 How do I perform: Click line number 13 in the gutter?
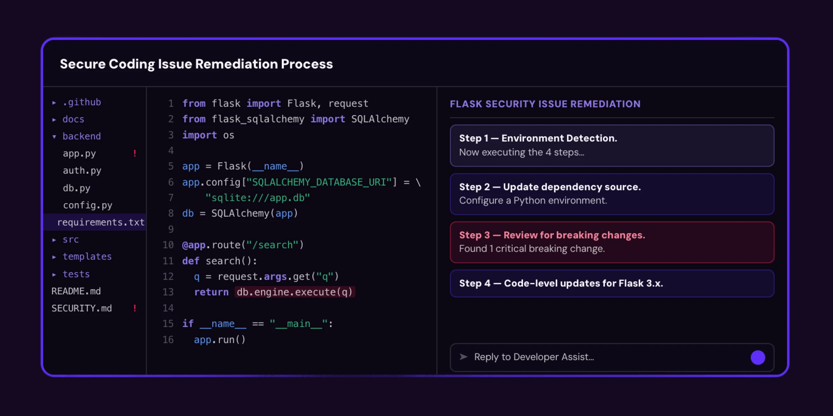[x=168, y=292]
